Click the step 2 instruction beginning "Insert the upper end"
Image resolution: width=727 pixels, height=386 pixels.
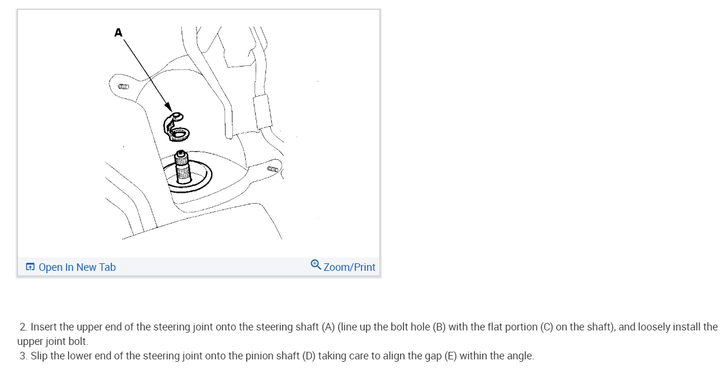click(367, 334)
